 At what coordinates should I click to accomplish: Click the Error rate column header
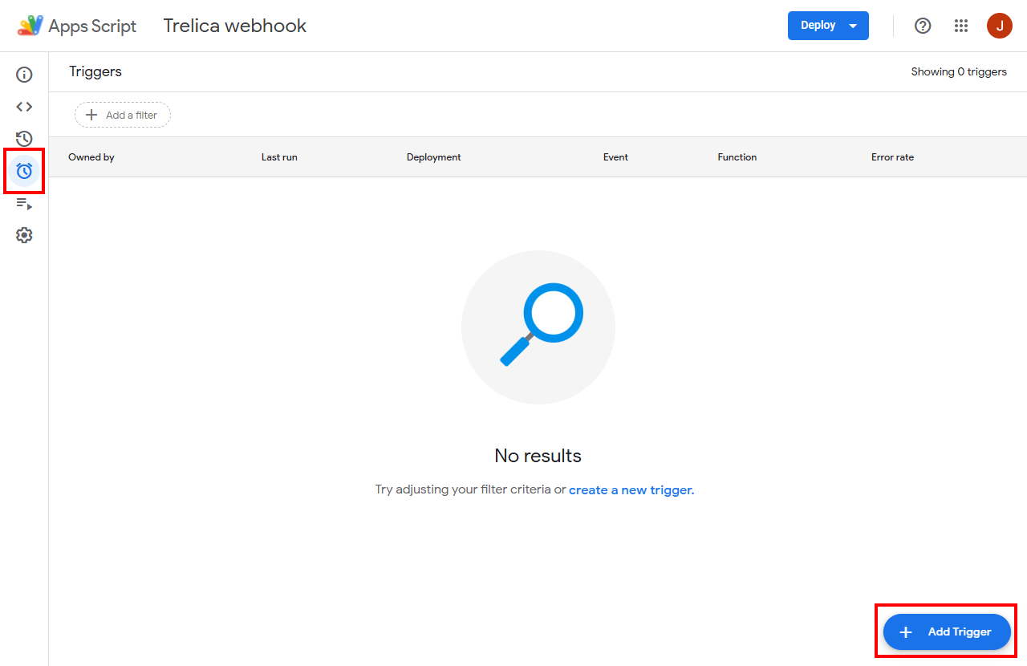coord(892,157)
